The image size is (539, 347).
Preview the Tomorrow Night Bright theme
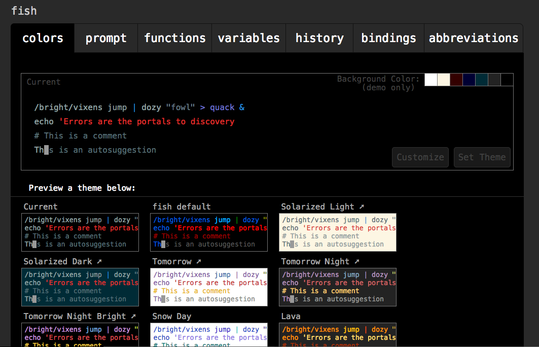(80, 335)
